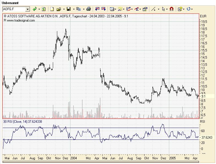Click the small square icon before ATOSS title

click(5, 16)
